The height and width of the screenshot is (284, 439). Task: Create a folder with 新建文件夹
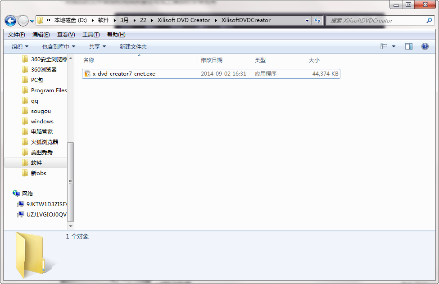(x=133, y=46)
